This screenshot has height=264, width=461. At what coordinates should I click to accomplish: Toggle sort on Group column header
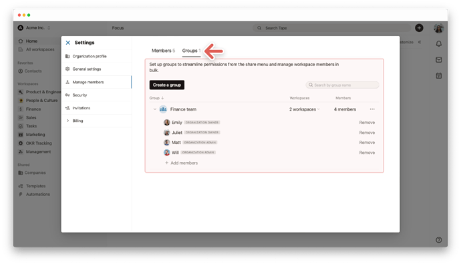tap(156, 98)
